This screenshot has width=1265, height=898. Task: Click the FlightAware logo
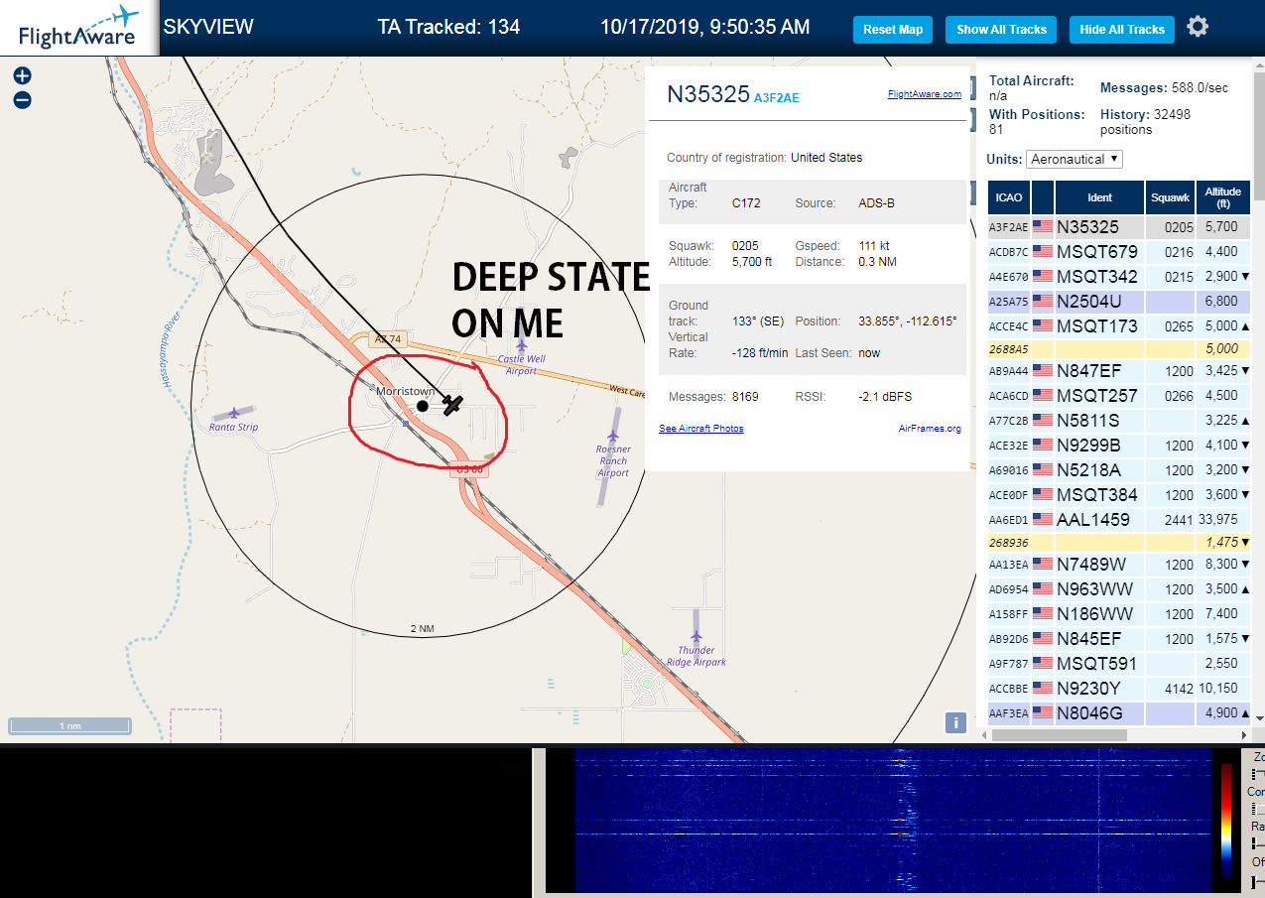tap(78, 27)
